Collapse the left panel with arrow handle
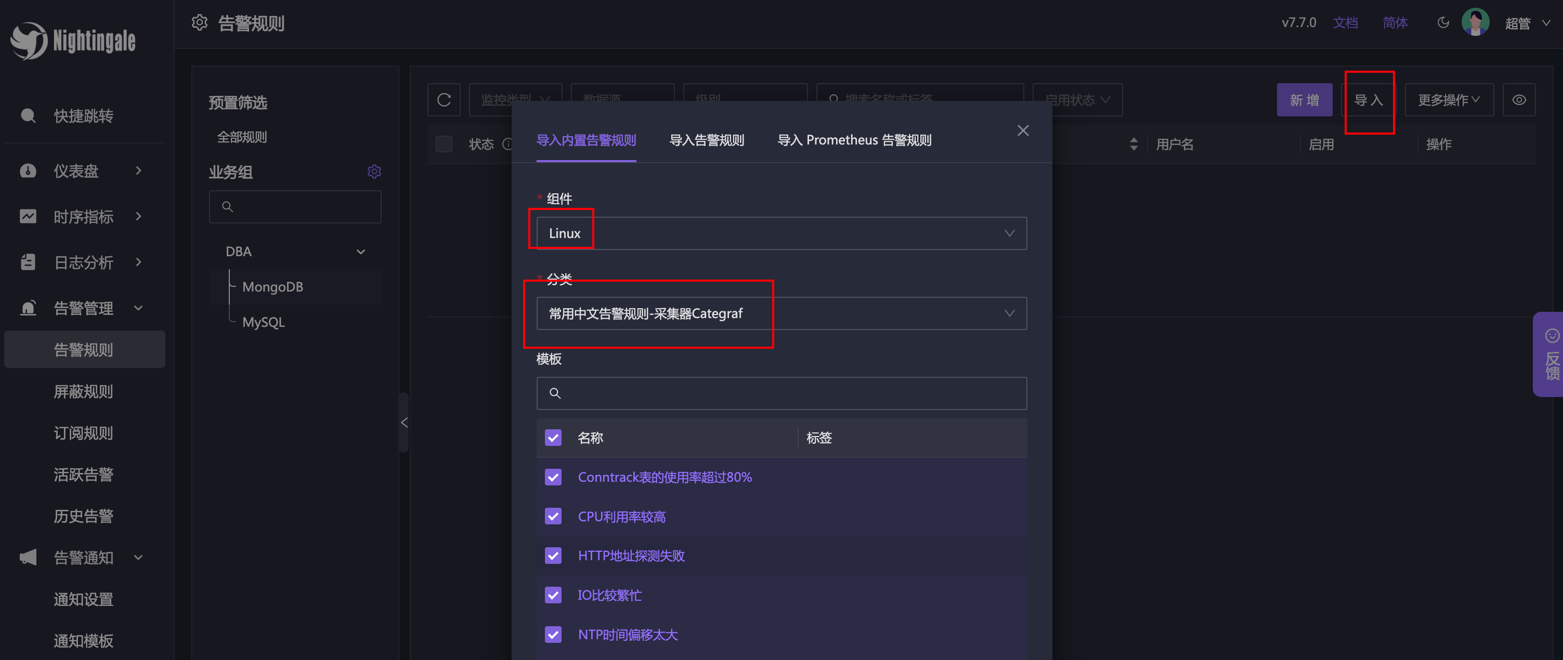1563x660 pixels. (x=404, y=422)
